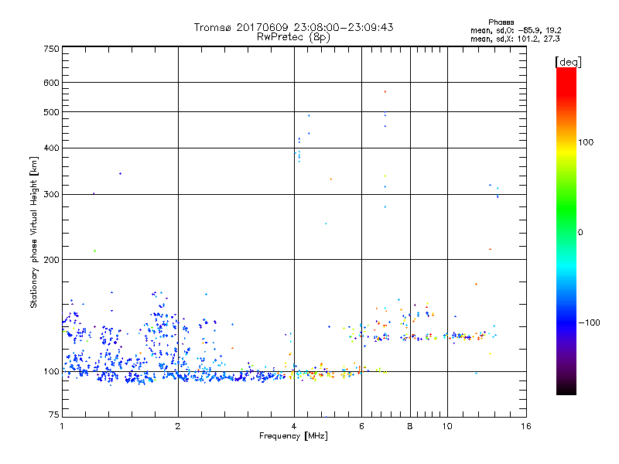Click the y-axis tick label '200'
Screen dimensions: 619x464
click(x=51, y=260)
